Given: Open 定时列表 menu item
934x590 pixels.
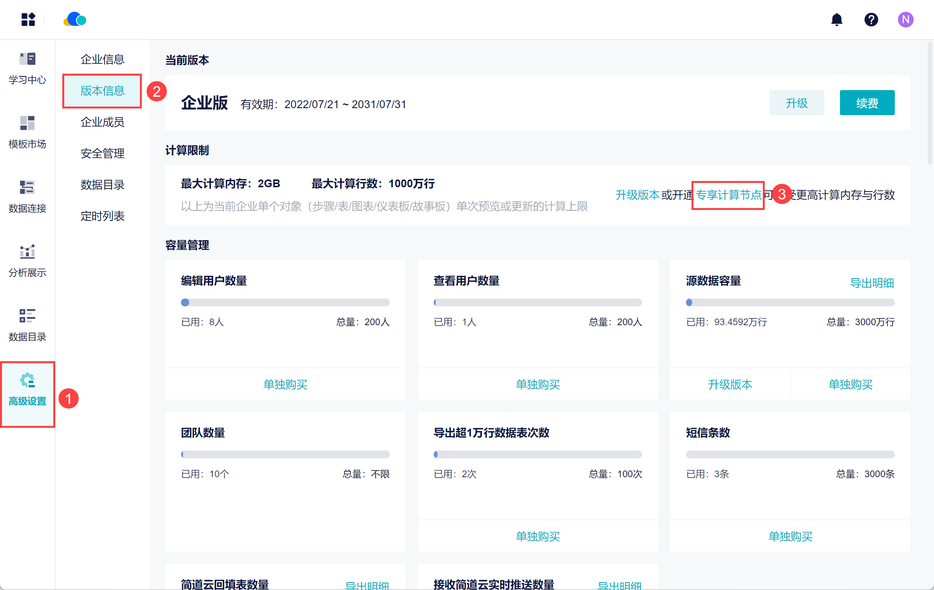Looking at the screenshot, I should [102, 216].
